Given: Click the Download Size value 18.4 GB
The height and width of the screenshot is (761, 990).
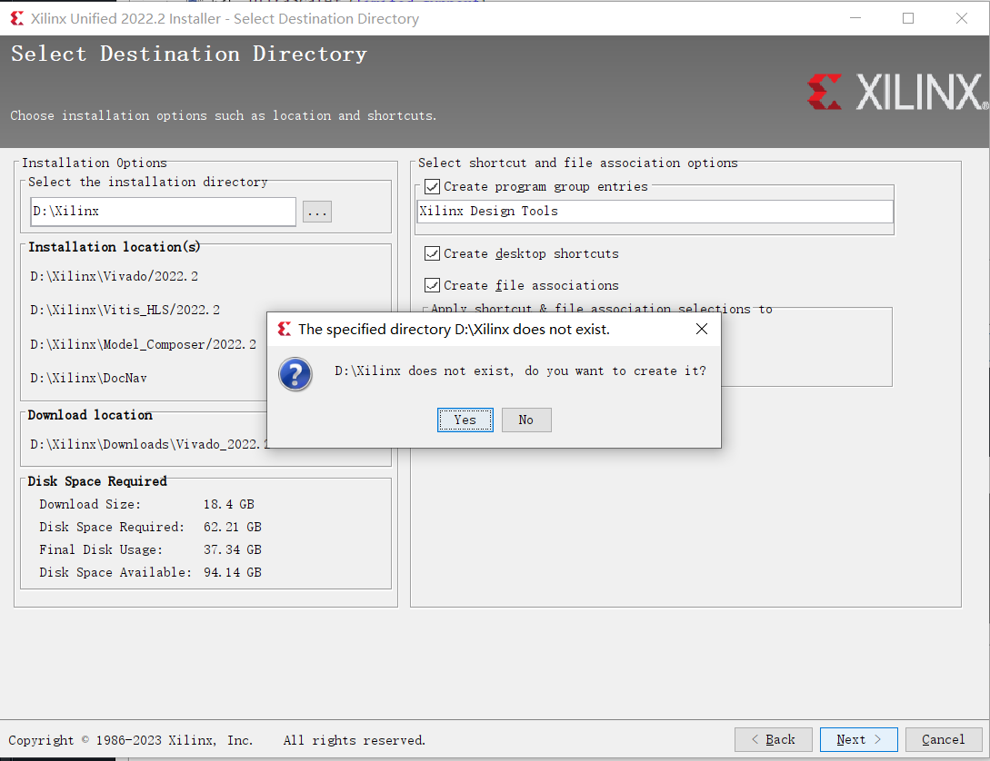Looking at the screenshot, I should [228, 504].
